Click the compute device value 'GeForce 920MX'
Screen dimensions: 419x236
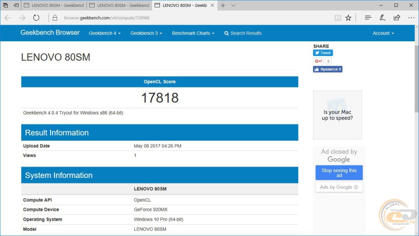[x=151, y=209]
